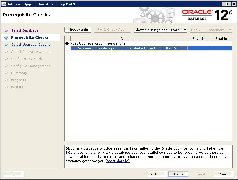Collapse the Post Upgrade Recommendations group
The image size is (238, 180).
(x=67, y=43)
